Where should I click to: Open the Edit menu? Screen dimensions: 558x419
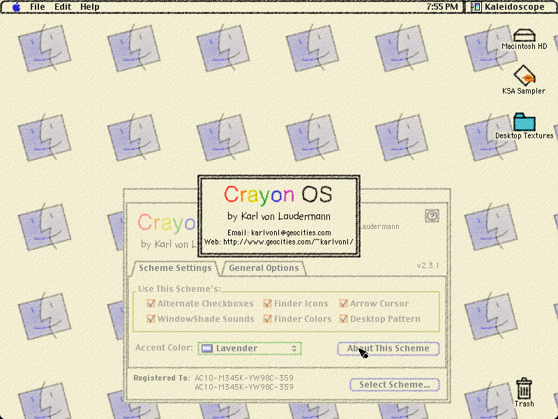[x=63, y=7]
